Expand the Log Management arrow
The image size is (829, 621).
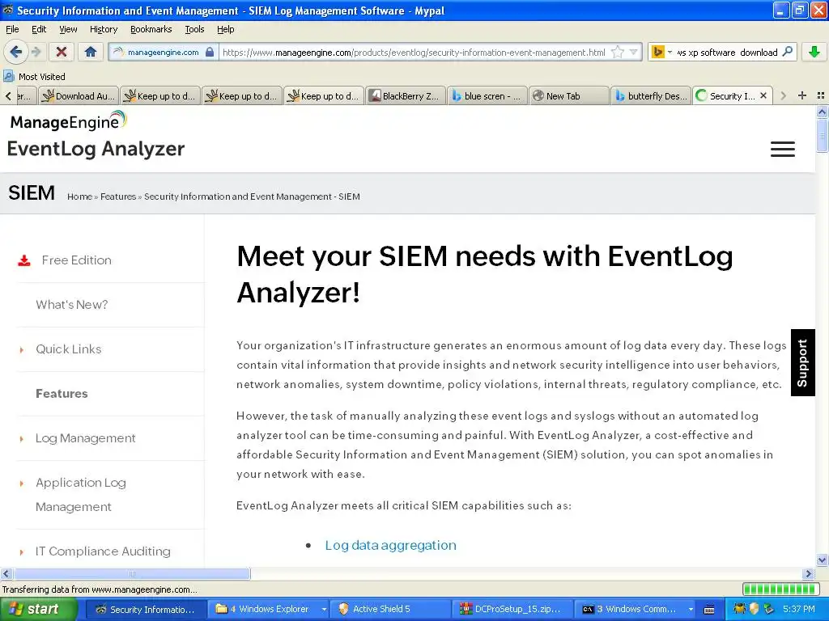[x=22, y=439]
